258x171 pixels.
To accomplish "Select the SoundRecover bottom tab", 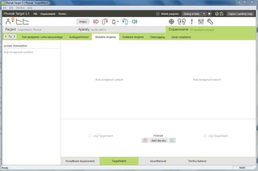I will (158, 161).
